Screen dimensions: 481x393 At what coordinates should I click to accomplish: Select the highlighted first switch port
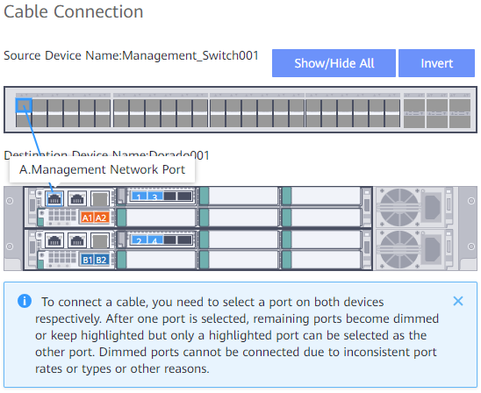[x=24, y=106]
